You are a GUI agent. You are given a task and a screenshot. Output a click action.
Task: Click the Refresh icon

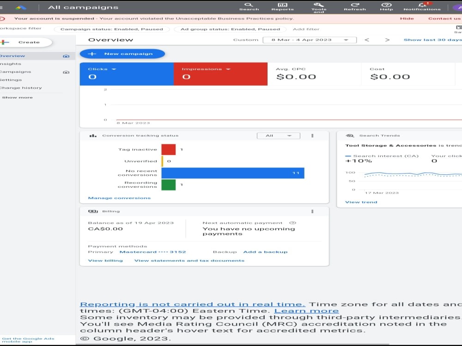[x=355, y=6]
